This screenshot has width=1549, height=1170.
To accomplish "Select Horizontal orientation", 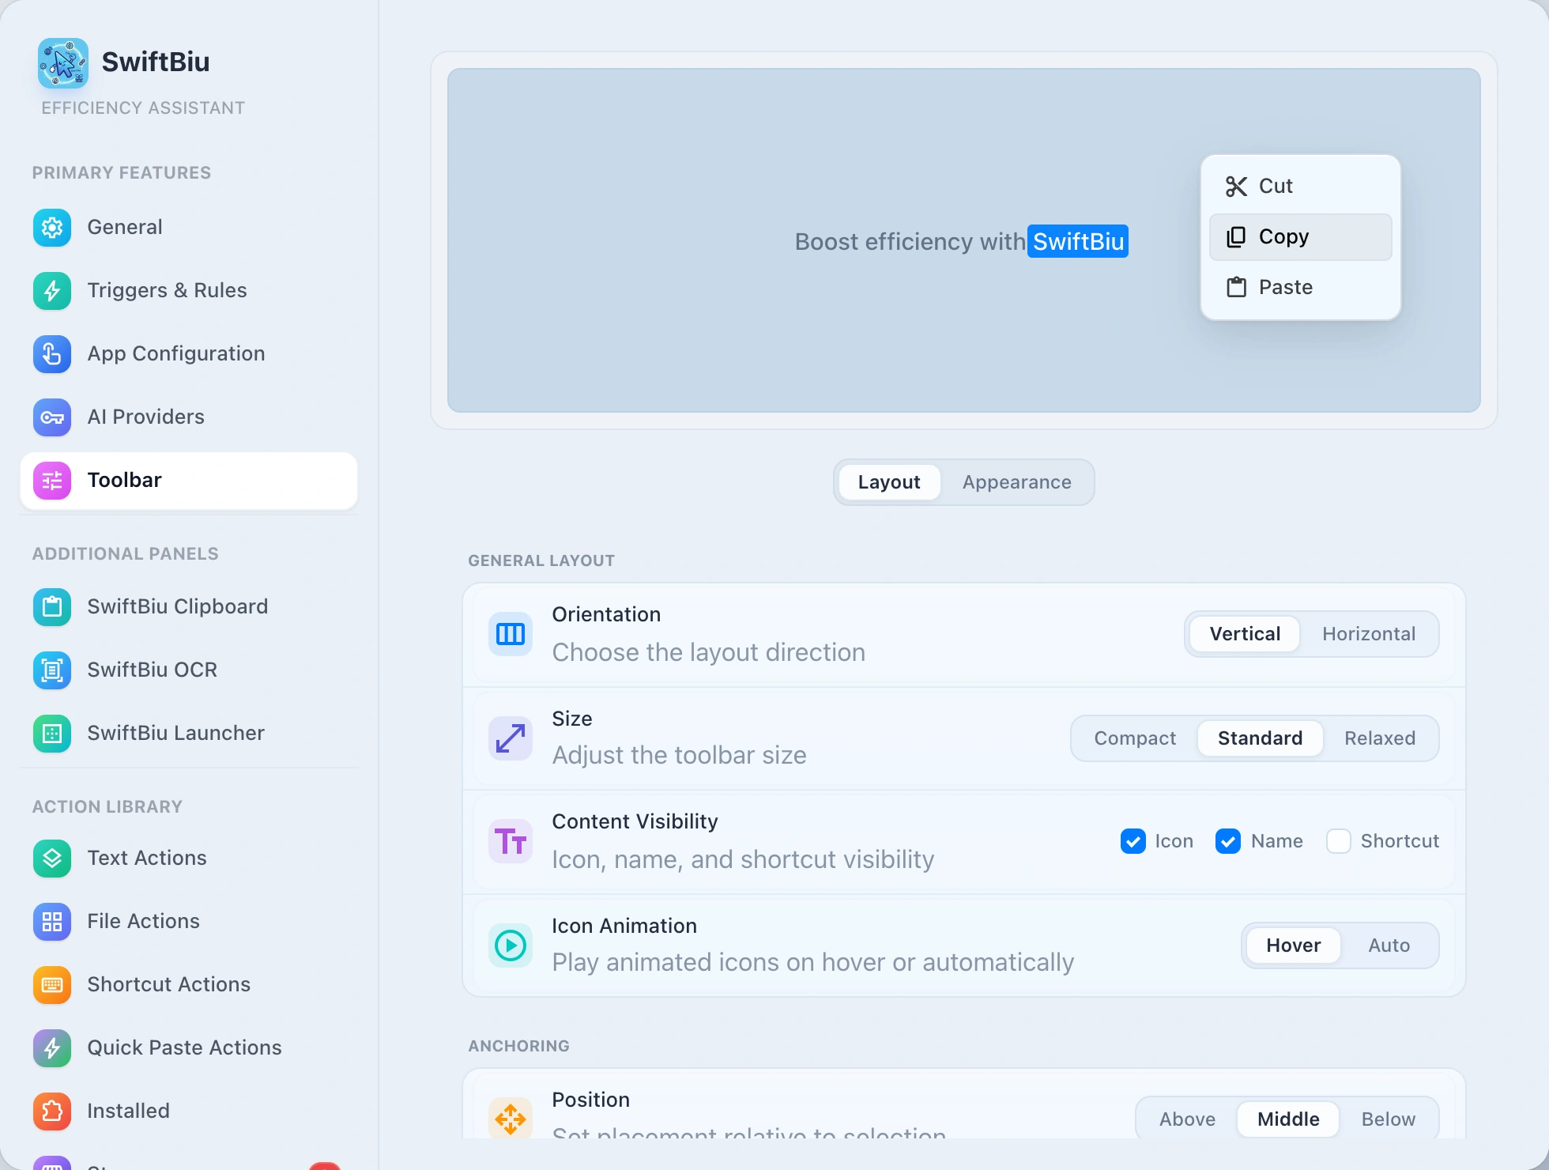I will (1369, 634).
